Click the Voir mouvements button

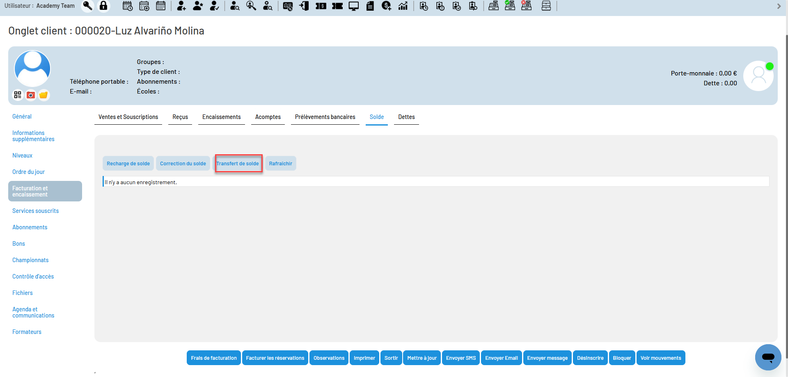pos(661,358)
